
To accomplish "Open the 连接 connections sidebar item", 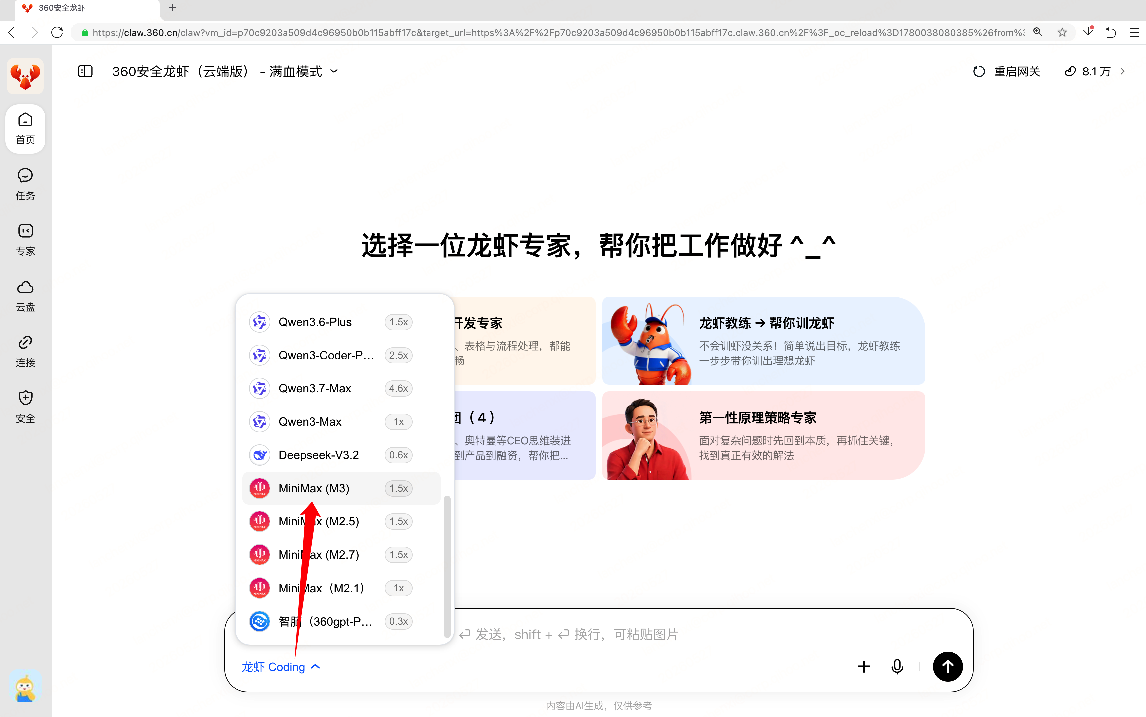I will coord(25,352).
